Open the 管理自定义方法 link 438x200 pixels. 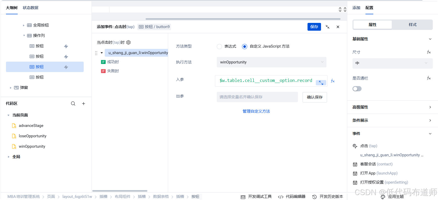[256, 111]
